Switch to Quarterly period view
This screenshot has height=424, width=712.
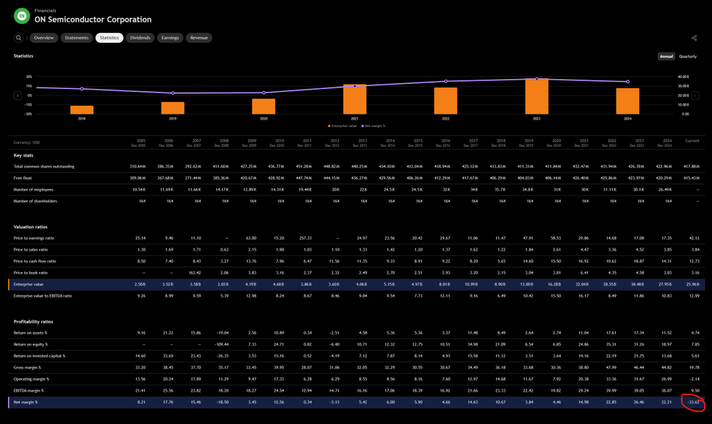point(688,56)
